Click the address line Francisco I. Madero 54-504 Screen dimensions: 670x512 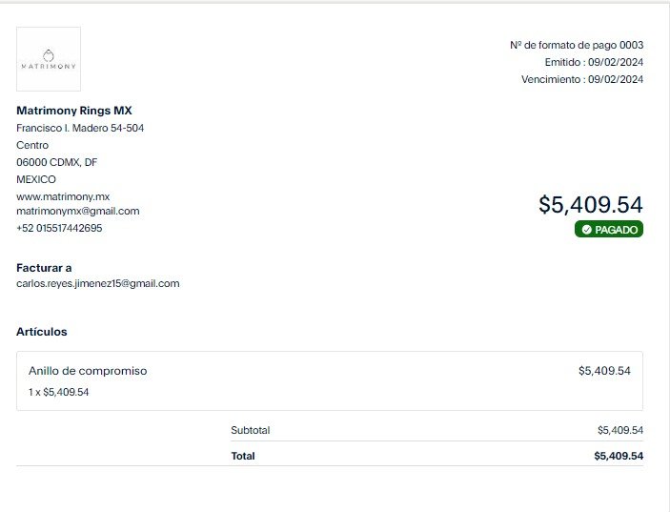tap(80, 128)
